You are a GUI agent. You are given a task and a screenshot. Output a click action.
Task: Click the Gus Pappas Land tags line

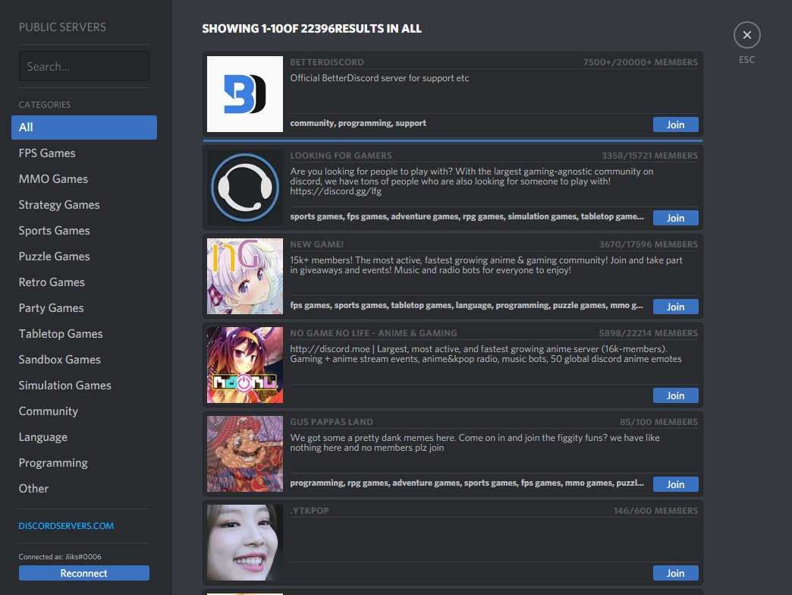tap(467, 483)
